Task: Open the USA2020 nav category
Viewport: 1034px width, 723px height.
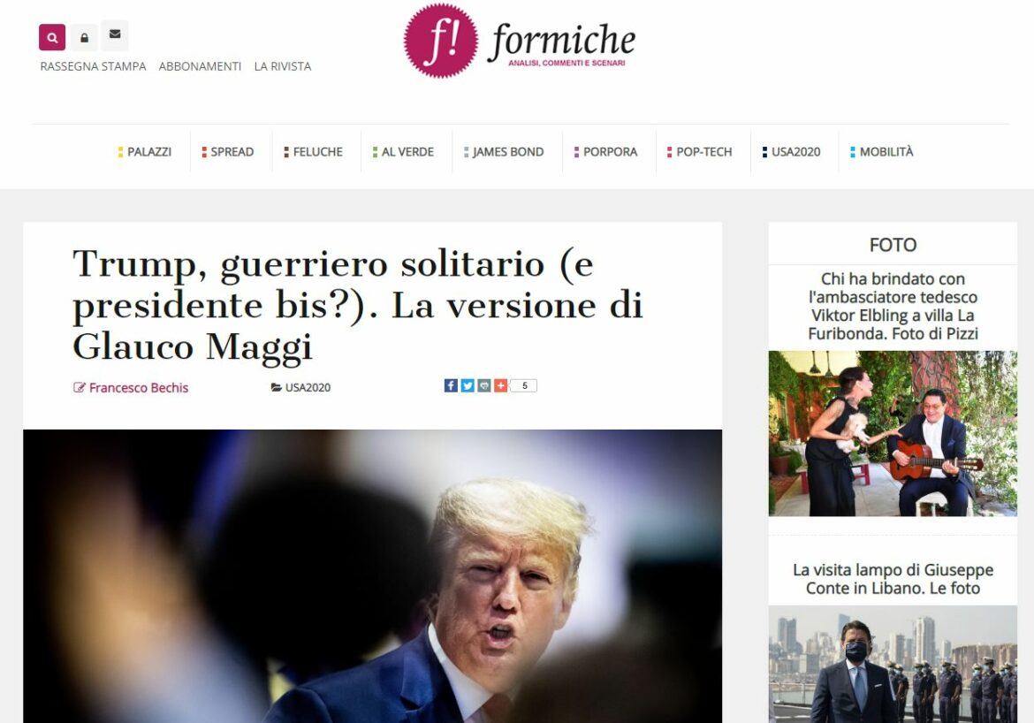Action: pos(791,152)
